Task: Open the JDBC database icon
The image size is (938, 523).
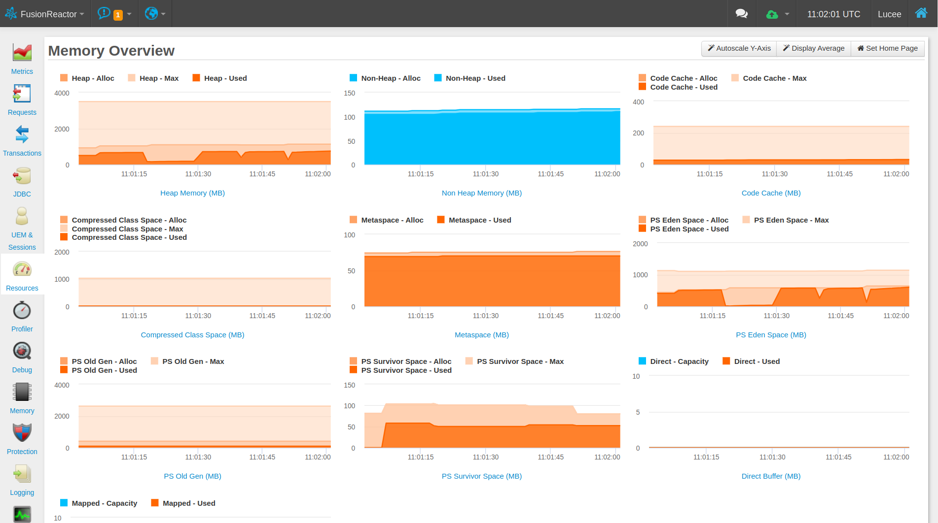Action: pos(22,175)
